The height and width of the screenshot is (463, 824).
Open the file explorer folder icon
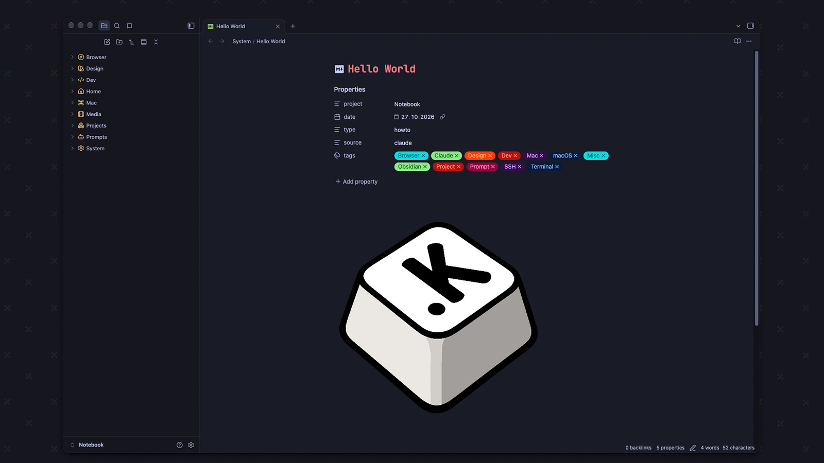(104, 26)
